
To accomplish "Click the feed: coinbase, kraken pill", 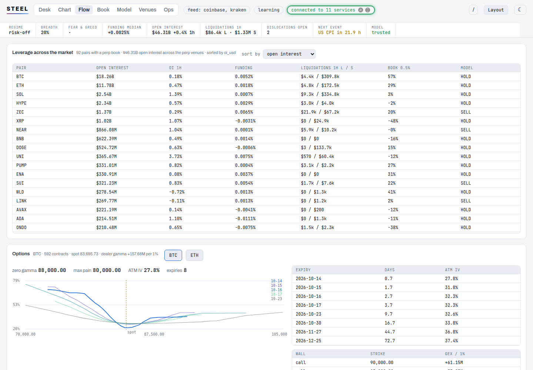I will click(217, 10).
